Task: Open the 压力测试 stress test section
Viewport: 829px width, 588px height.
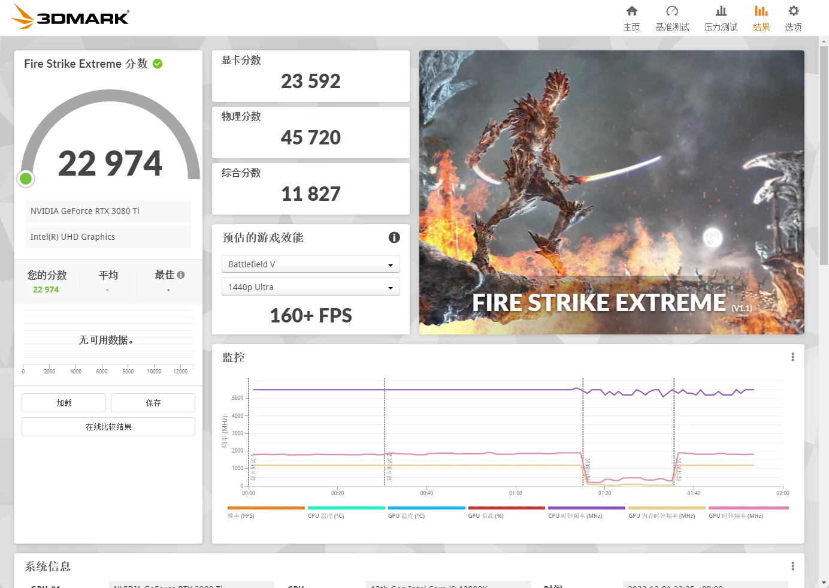Action: pyautogui.click(x=721, y=17)
